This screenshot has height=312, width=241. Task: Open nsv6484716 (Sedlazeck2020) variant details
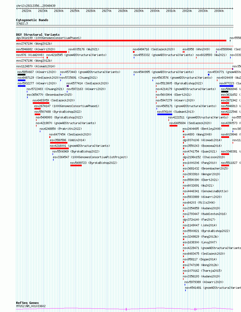154,49
